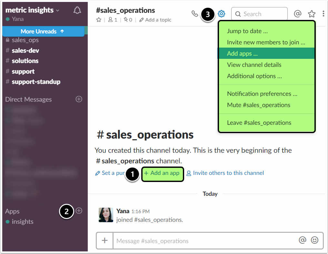The width and height of the screenshot is (328, 254).
Task: Click More Unreads button
Action: click(x=43, y=31)
